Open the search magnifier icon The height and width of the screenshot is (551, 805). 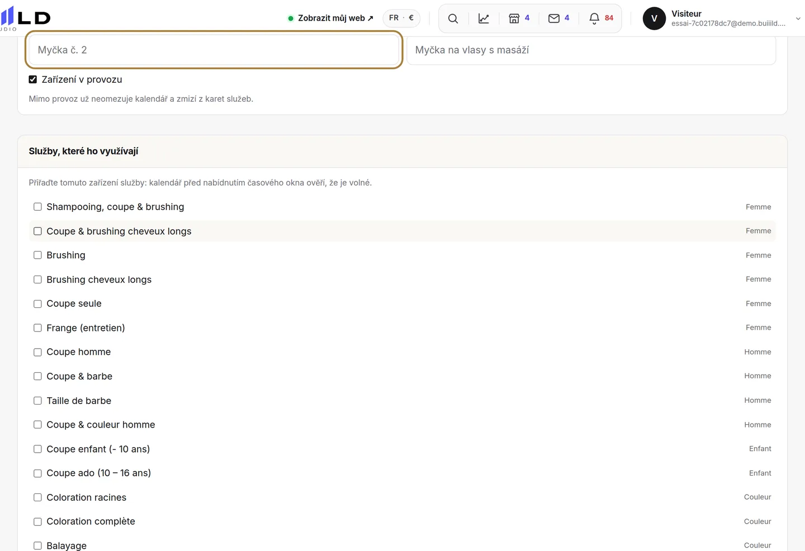[x=453, y=18]
